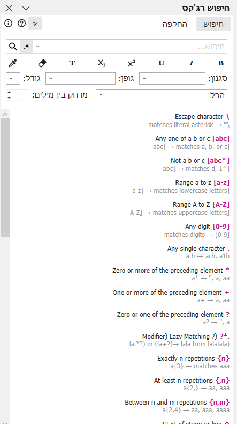Select the eyedropper format picker
Screen dimensions: 237x424
tap(12, 63)
